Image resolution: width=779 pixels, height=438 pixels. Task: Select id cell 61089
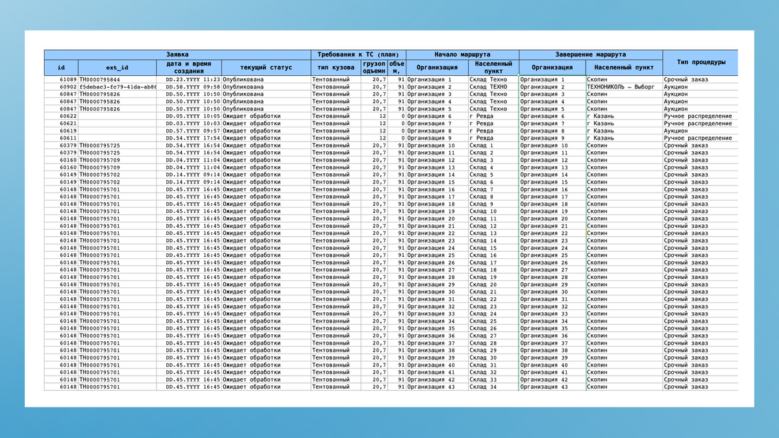point(61,80)
